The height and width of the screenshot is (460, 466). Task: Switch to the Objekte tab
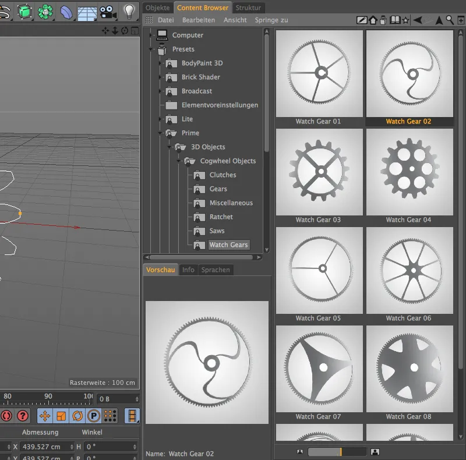point(157,8)
